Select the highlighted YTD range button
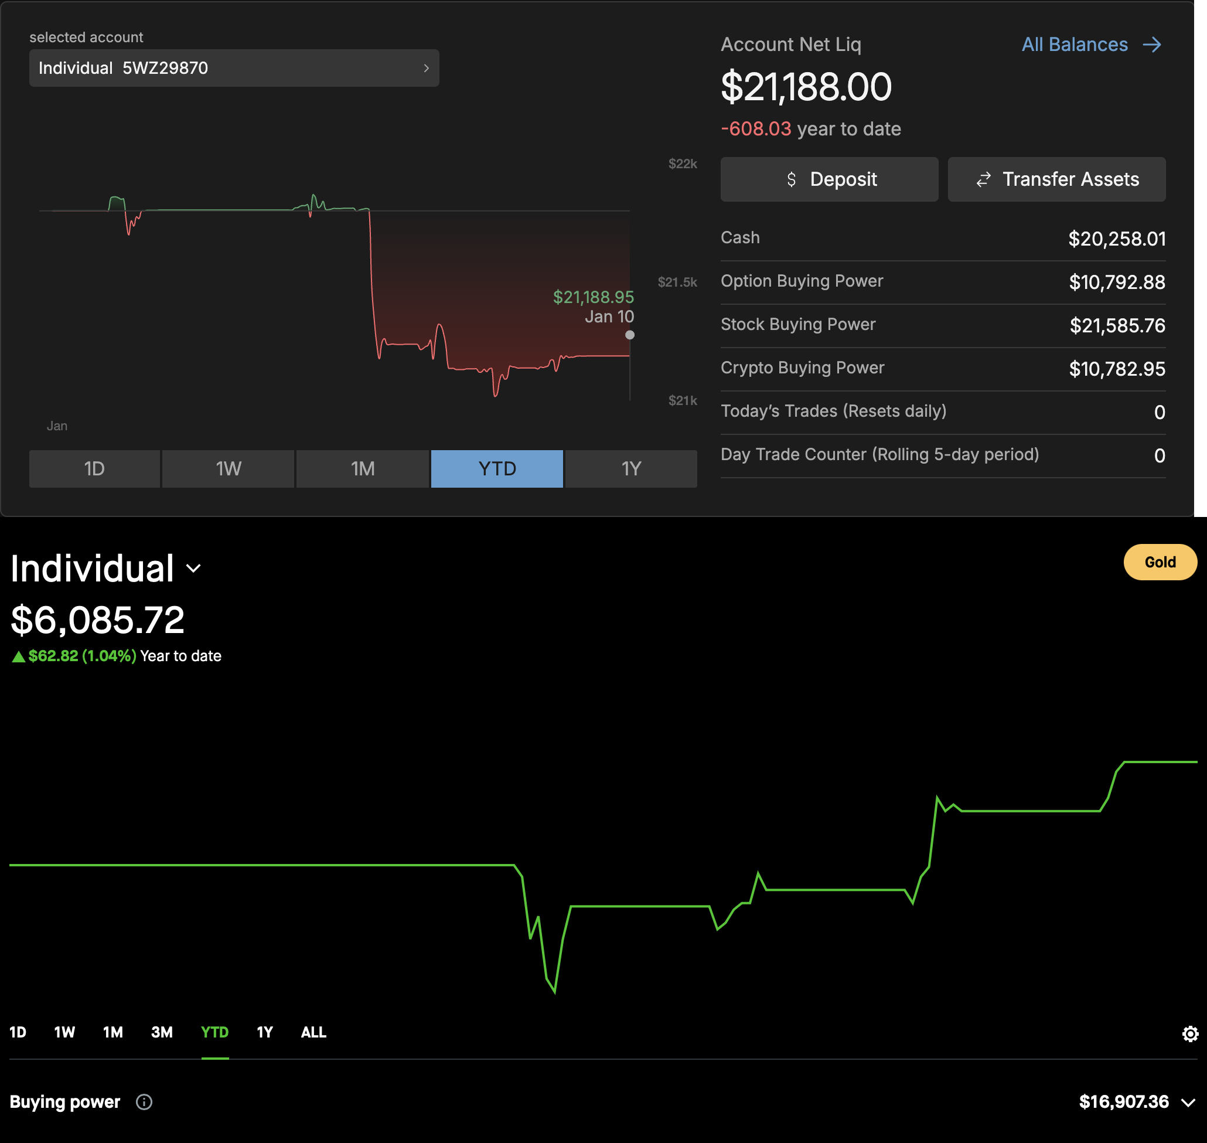The height and width of the screenshot is (1143, 1207). point(497,468)
